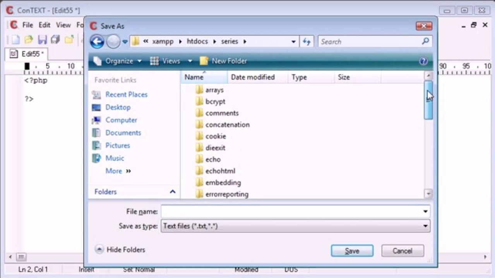Image resolution: width=495 pixels, height=278 pixels.
Task: Open the View menu in ConTEXT
Action: coord(63,25)
